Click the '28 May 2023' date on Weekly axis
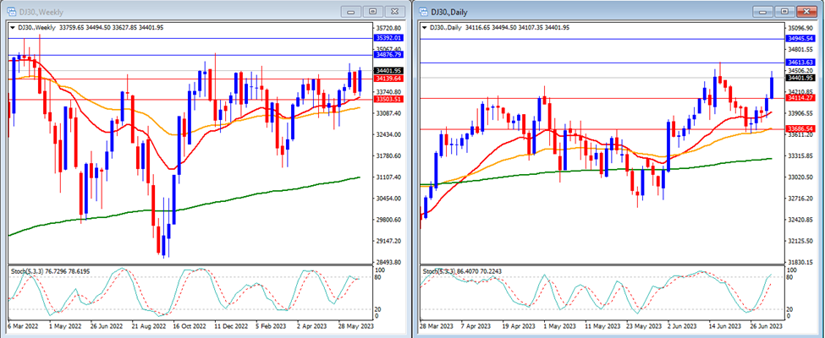This screenshot has width=825, height=338. 358,327
